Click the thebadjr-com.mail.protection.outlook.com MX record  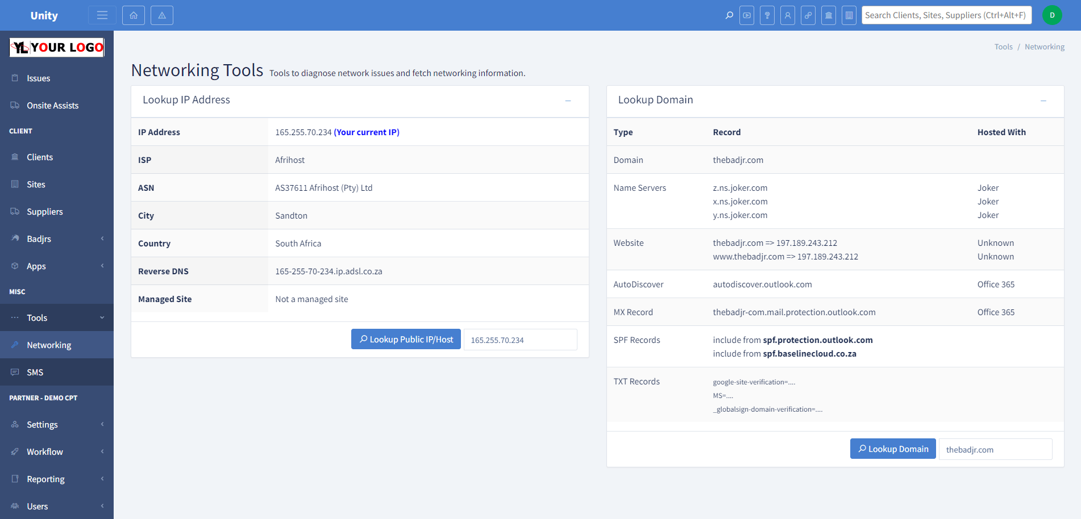tap(794, 312)
